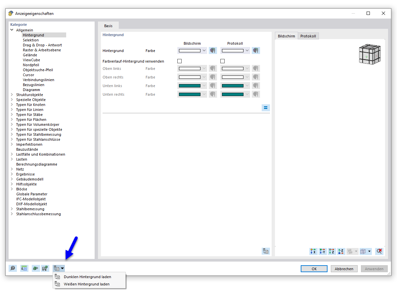Enable Farbverlauf-Hintergrund for Bildschirm
The height and width of the screenshot is (298, 397).
click(179, 61)
